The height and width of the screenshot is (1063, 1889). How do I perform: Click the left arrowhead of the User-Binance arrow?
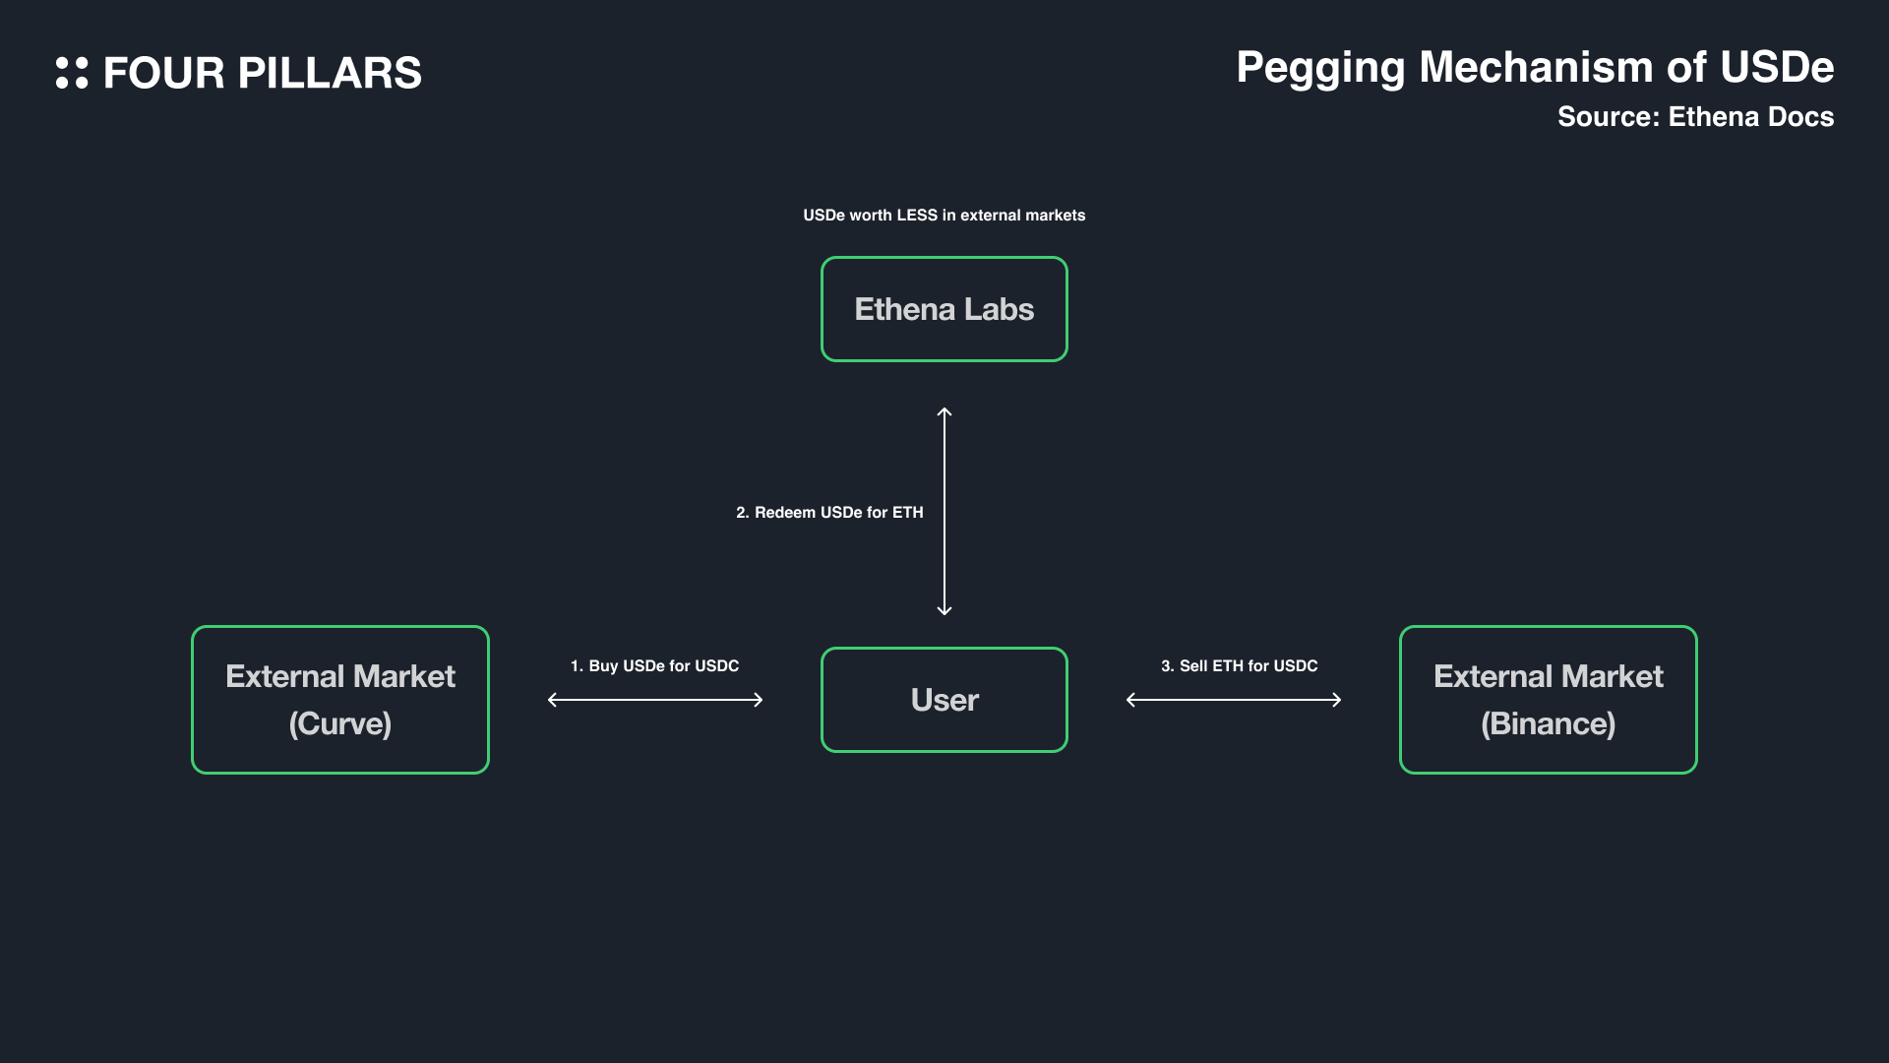pos(1130,700)
